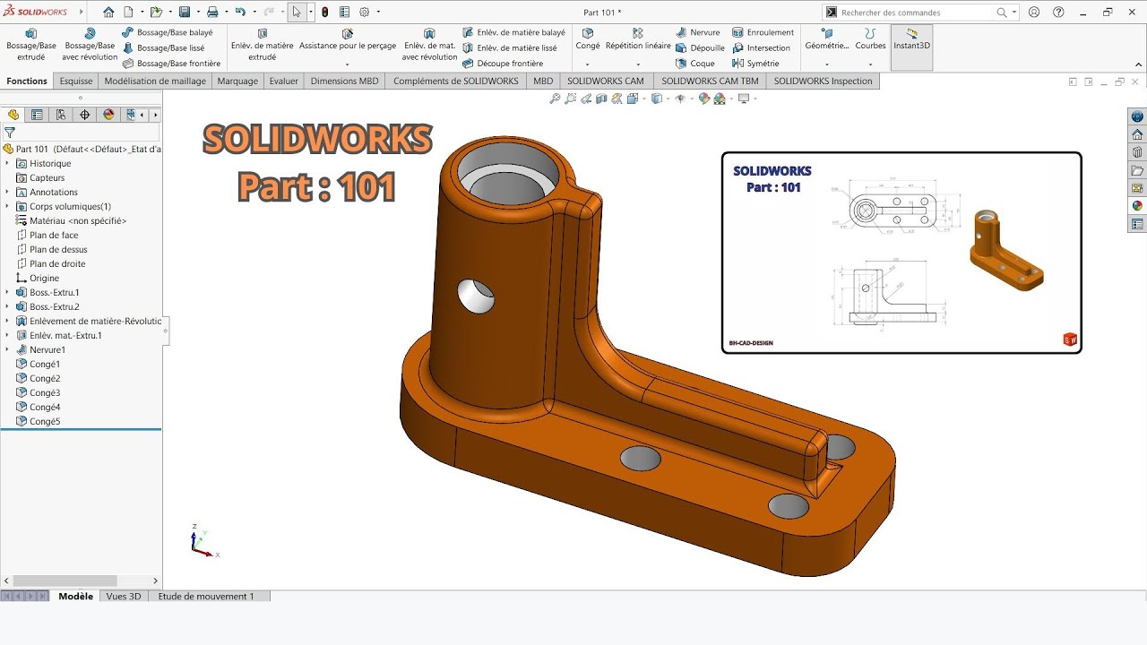Open Assistance pour le perçage tool
Image resolution: width=1147 pixels, height=645 pixels.
click(x=348, y=39)
